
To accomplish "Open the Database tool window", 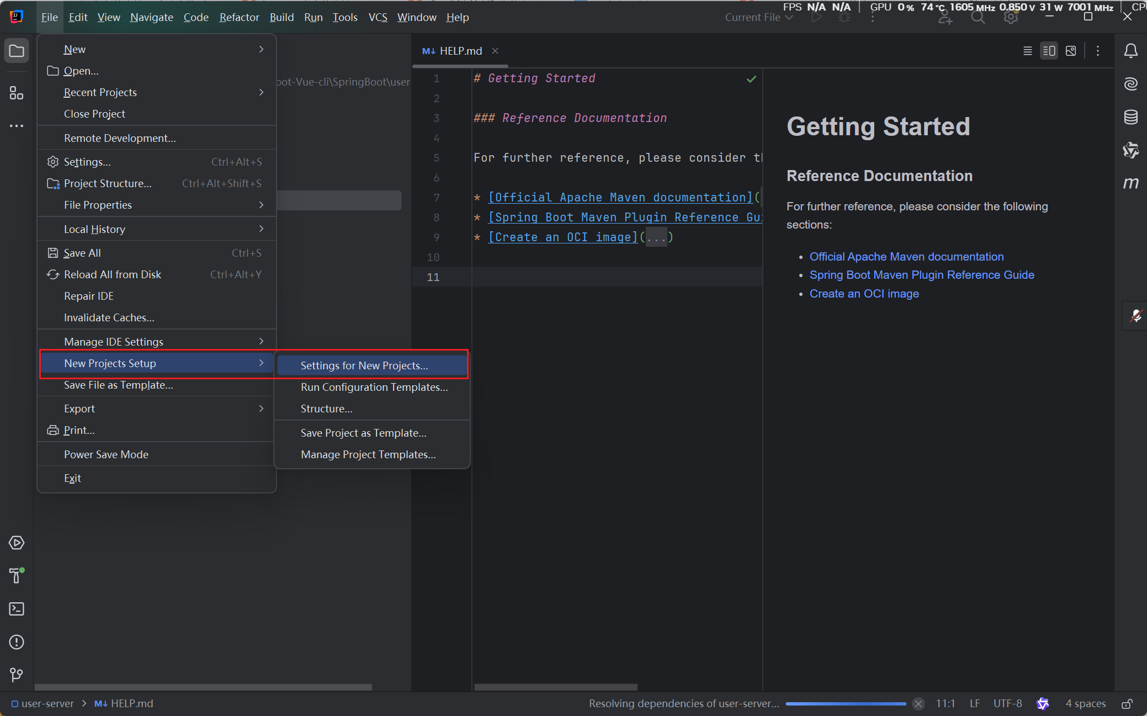I will pyautogui.click(x=1130, y=117).
